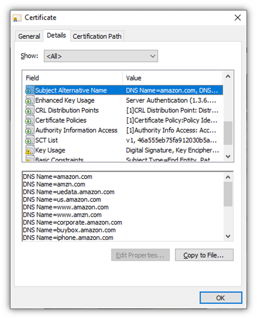The height and width of the screenshot is (319, 257).
Task: Select the CRL Distribution Points row
Action: 124,110
